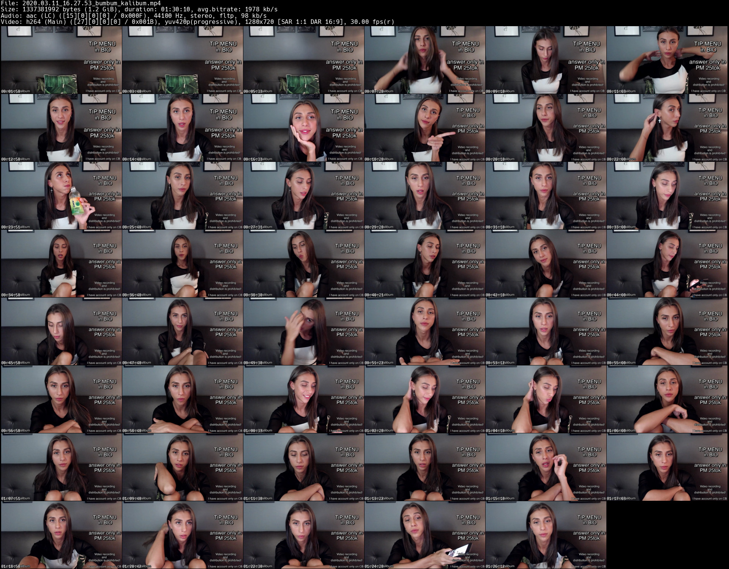Open the thumbnail stamped 00:03:40
The image size is (729, 569).
(183, 60)
